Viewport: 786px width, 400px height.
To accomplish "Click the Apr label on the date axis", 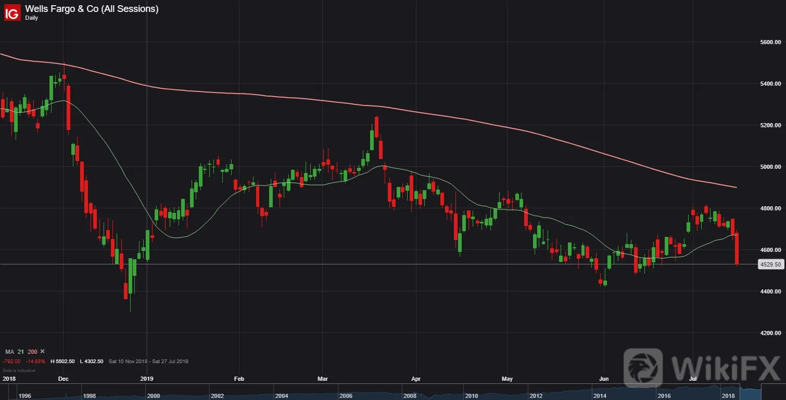I will point(415,379).
